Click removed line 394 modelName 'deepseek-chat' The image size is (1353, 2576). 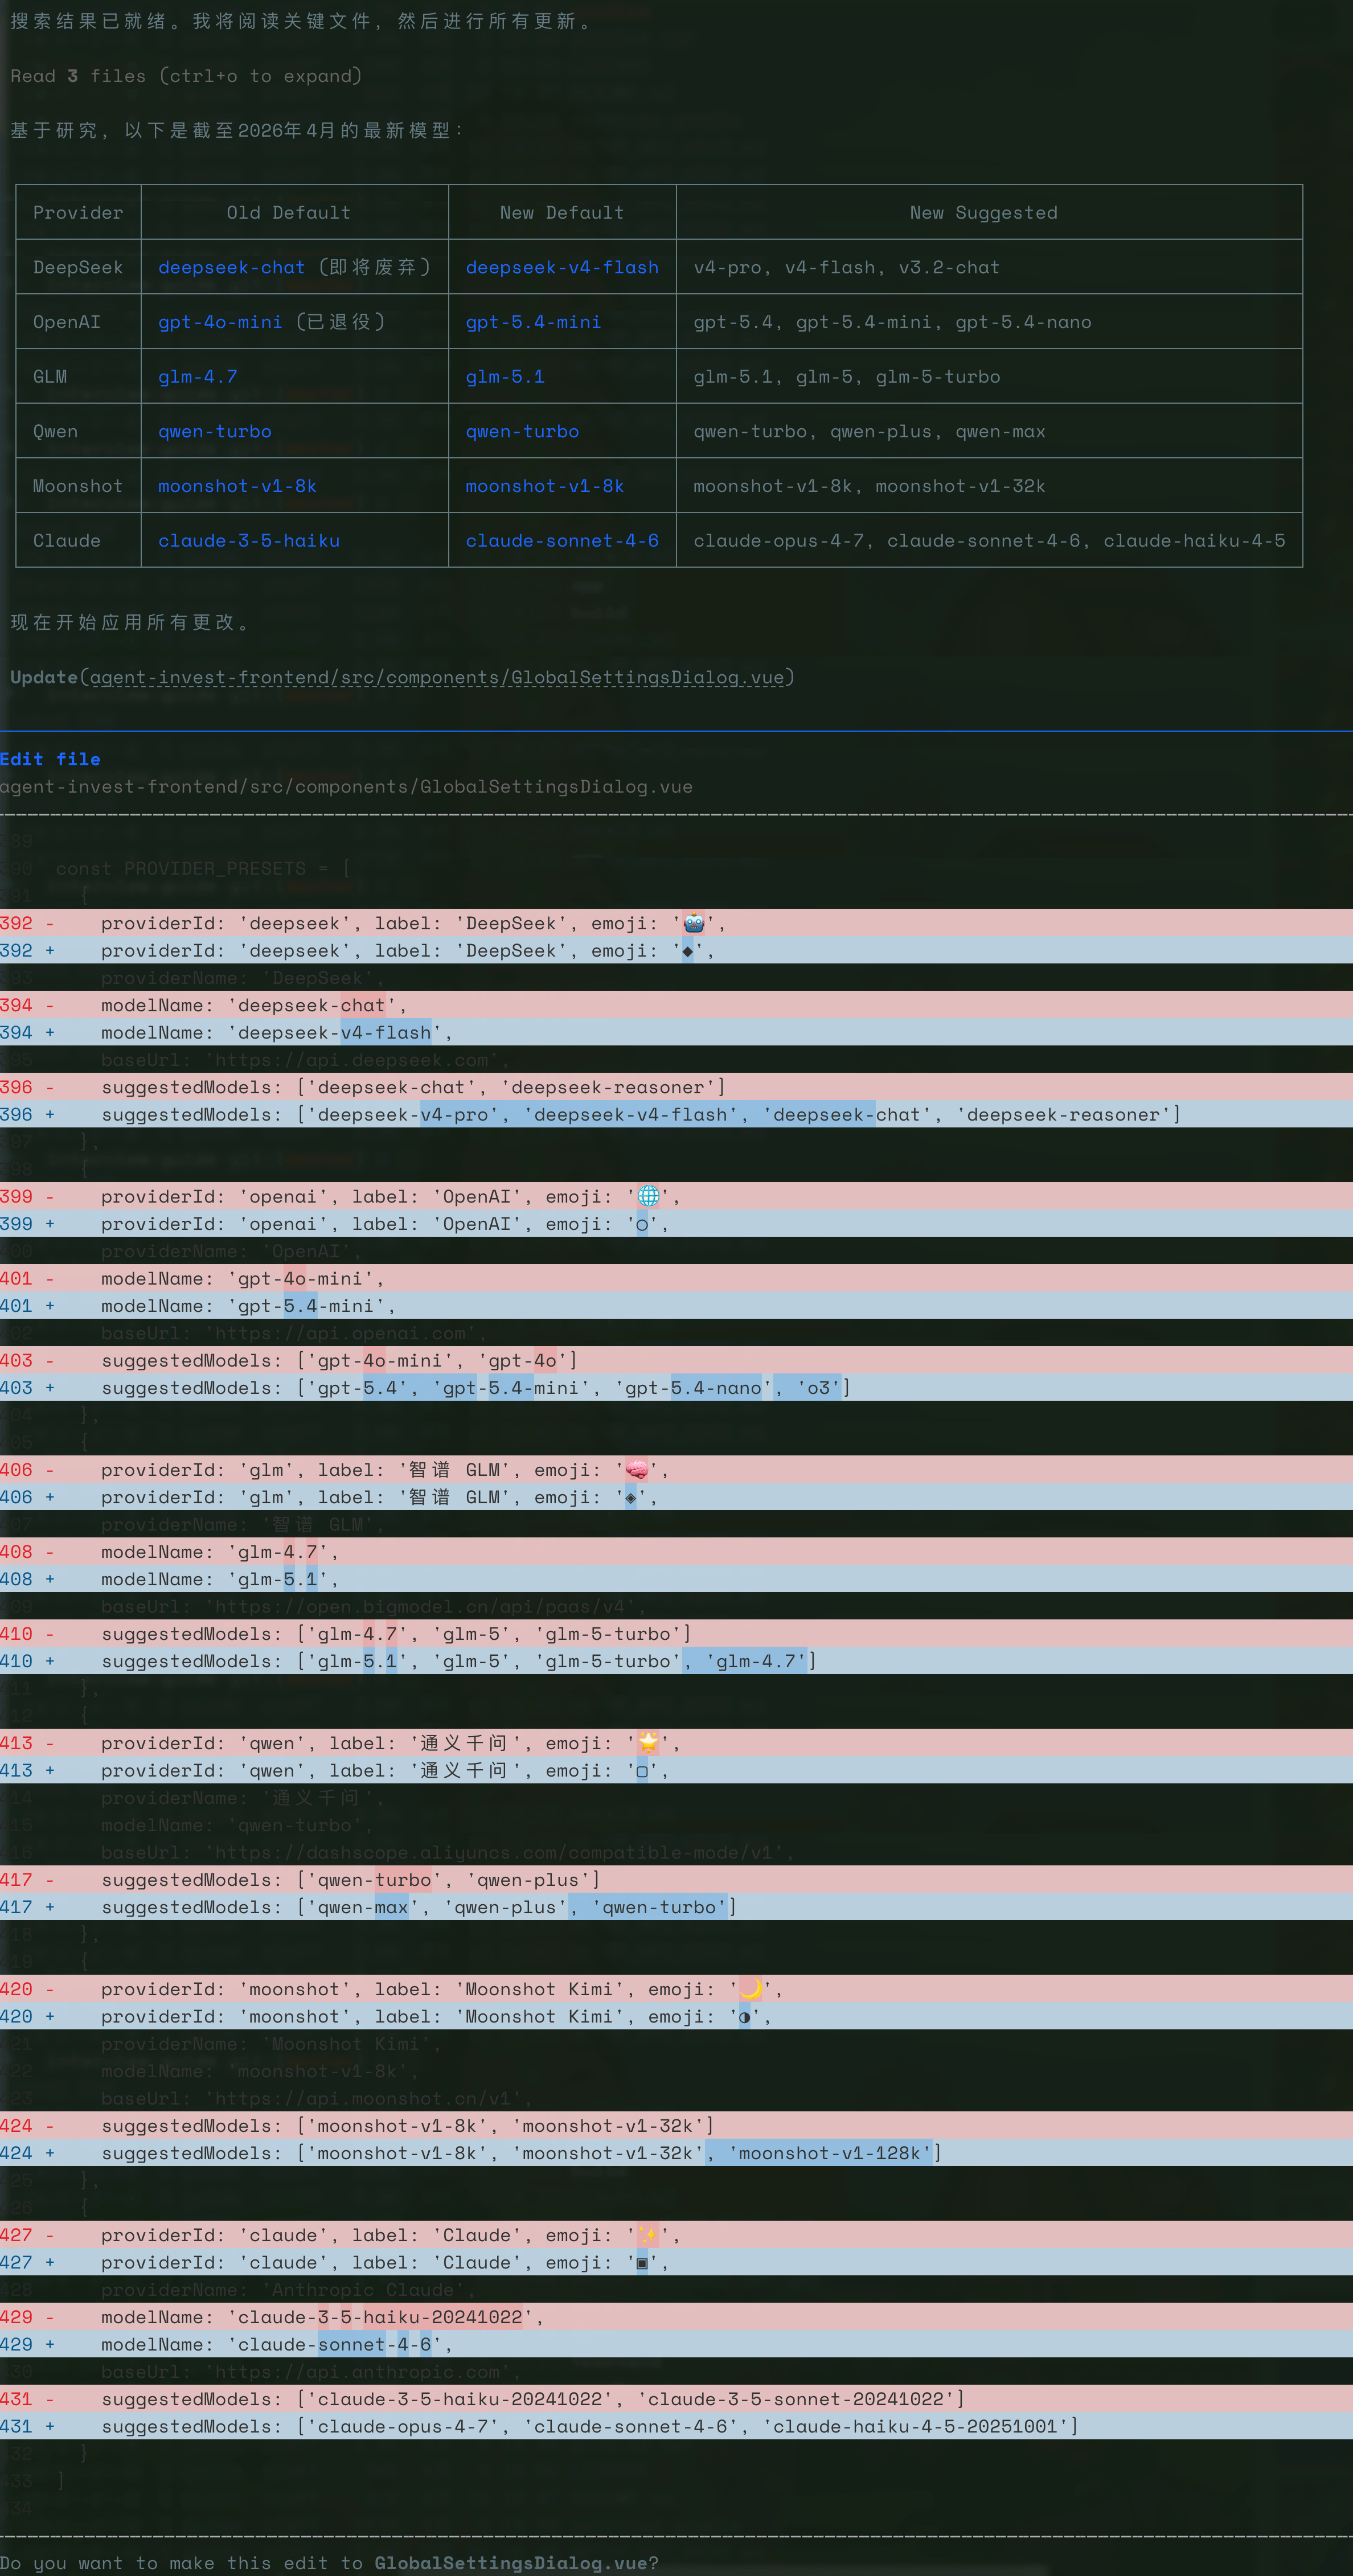click(676, 1004)
